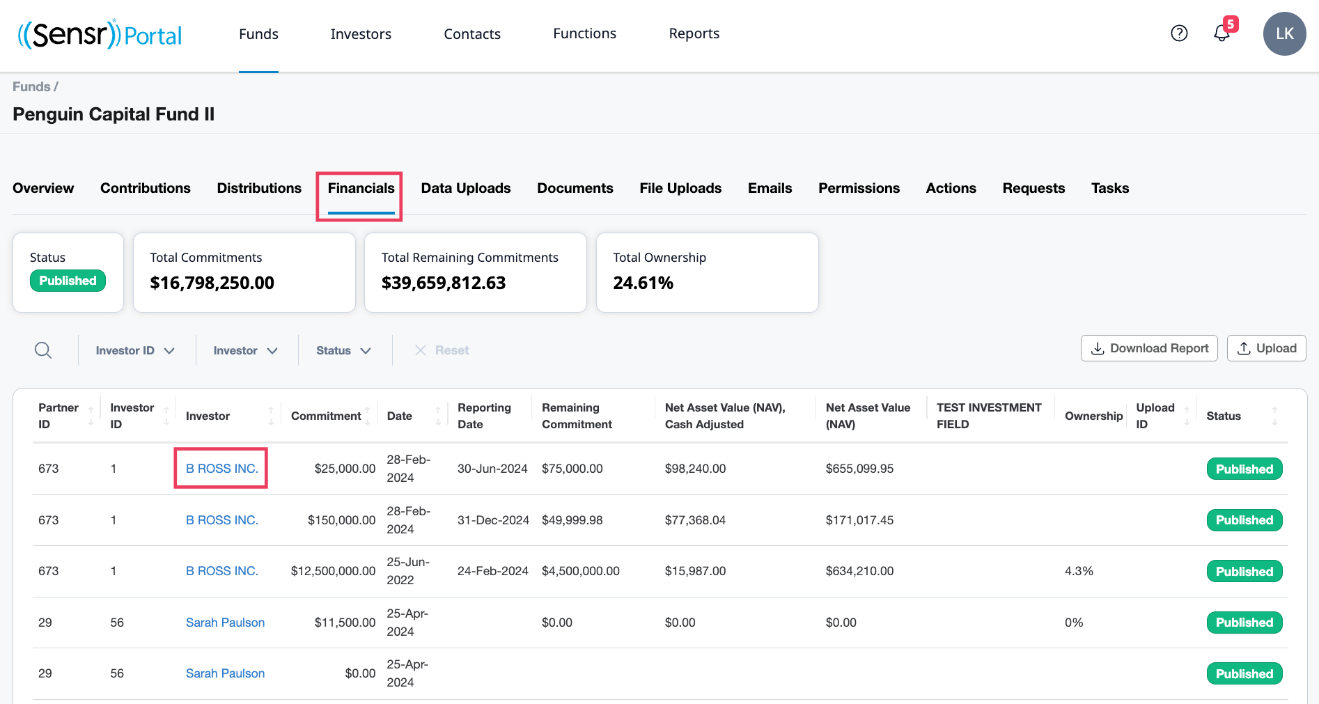This screenshot has width=1319, height=704.
Task: Click Published status in the 30-Jun-2024 row
Action: click(x=1244, y=469)
